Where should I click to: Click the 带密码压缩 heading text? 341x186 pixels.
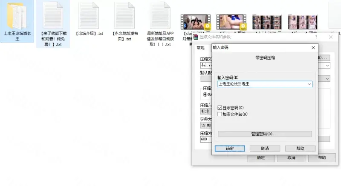(265, 58)
